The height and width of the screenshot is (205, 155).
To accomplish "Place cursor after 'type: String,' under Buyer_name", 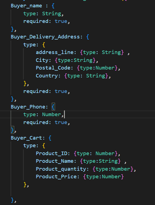I will [64, 14].
